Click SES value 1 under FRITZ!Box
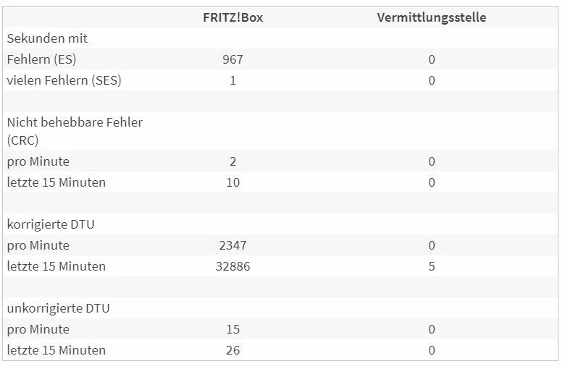 coord(233,80)
